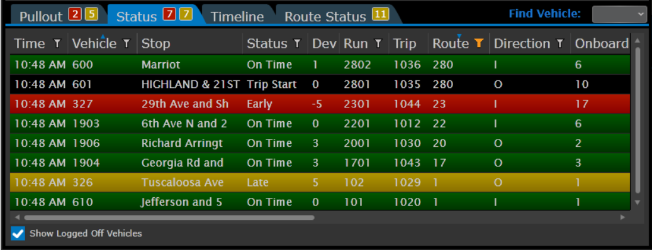Select vehicle 610 in the table
Image resolution: width=652 pixels, height=250 pixels.
tap(82, 202)
